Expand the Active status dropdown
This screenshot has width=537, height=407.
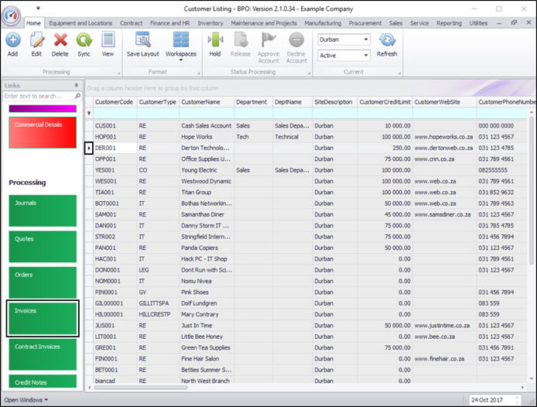coord(365,56)
